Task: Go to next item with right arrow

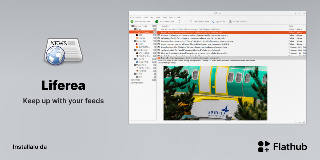Action: tap(185, 22)
